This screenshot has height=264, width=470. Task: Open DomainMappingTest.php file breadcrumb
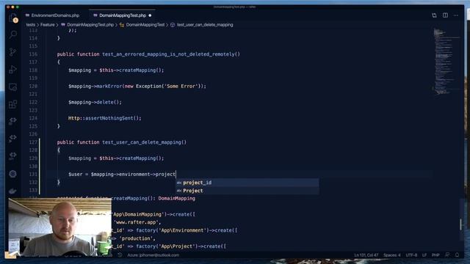click(x=90, y=25)
